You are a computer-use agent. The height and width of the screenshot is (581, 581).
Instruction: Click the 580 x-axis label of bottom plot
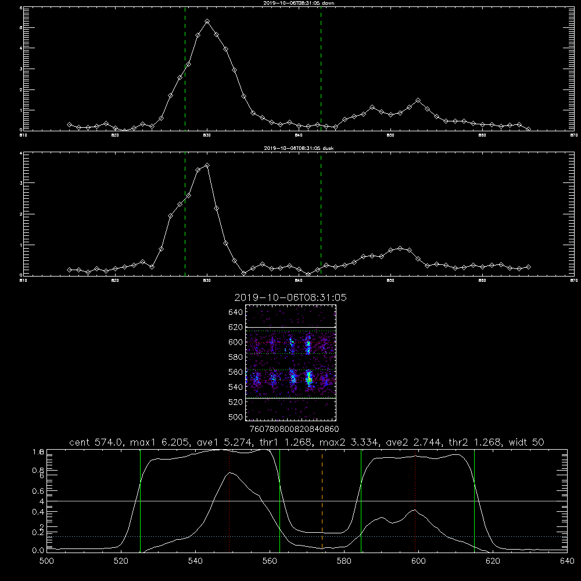(x=344, y=561)
